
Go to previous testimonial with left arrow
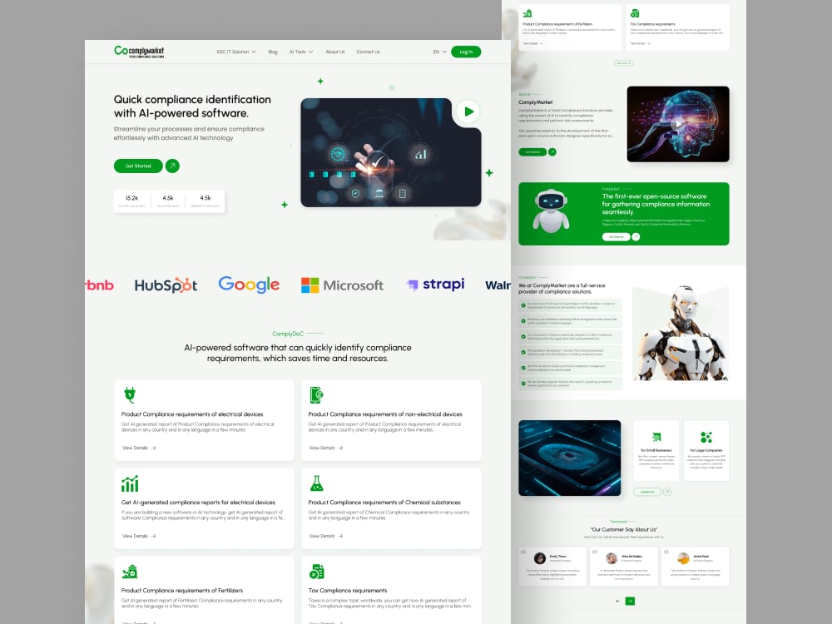click(x=617, y=602)
